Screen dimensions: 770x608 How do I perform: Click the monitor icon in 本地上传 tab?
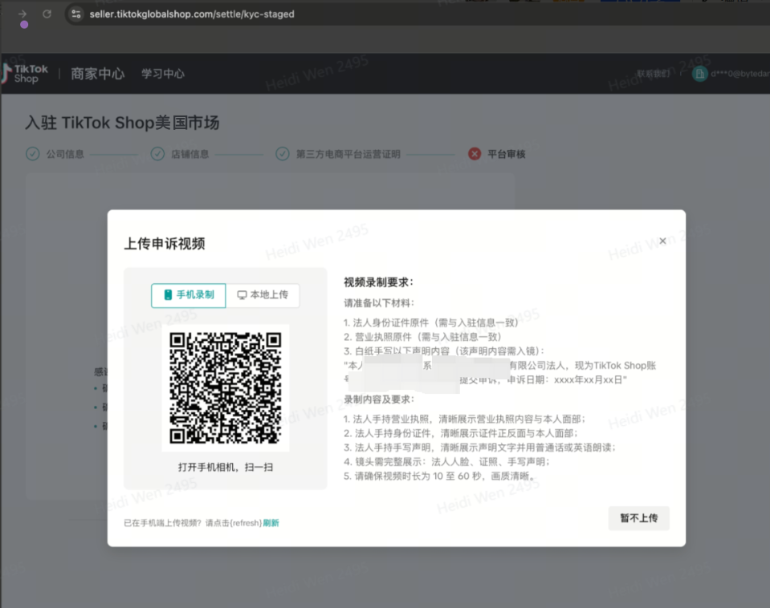[x=242, y=295]
